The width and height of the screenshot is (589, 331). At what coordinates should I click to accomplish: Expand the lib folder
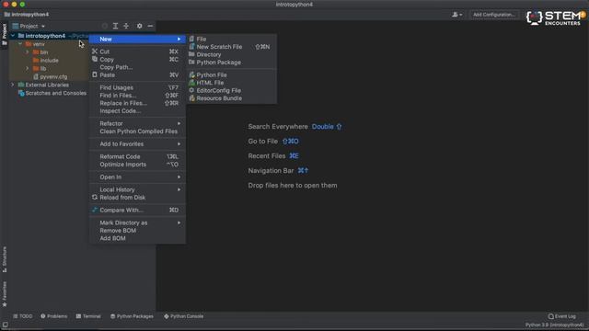tap(28, 68)
